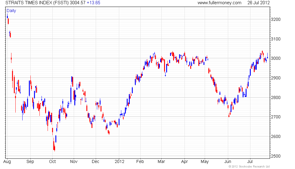Click the Feb label on time axis

point(140,162)
